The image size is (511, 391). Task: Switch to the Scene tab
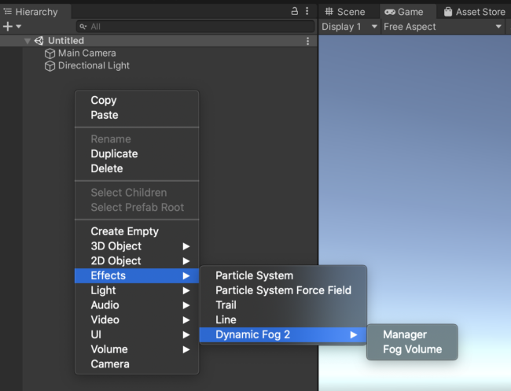349,12
